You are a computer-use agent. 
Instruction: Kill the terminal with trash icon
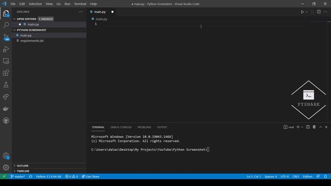pyautogui.click(x=314, y=127)
